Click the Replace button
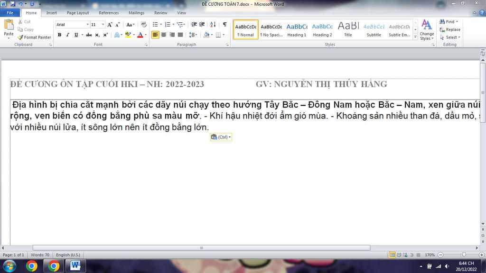This screenshot has height=273, width=486. tap(449, 29)
